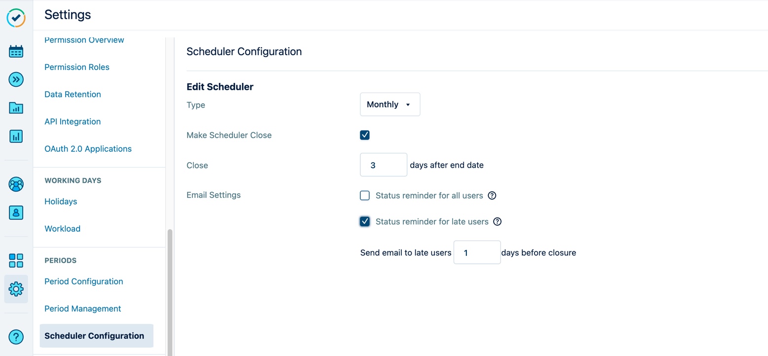Open the Holidays settings link
This screenshot has height=356, width=768.
[x=61, y=201]
